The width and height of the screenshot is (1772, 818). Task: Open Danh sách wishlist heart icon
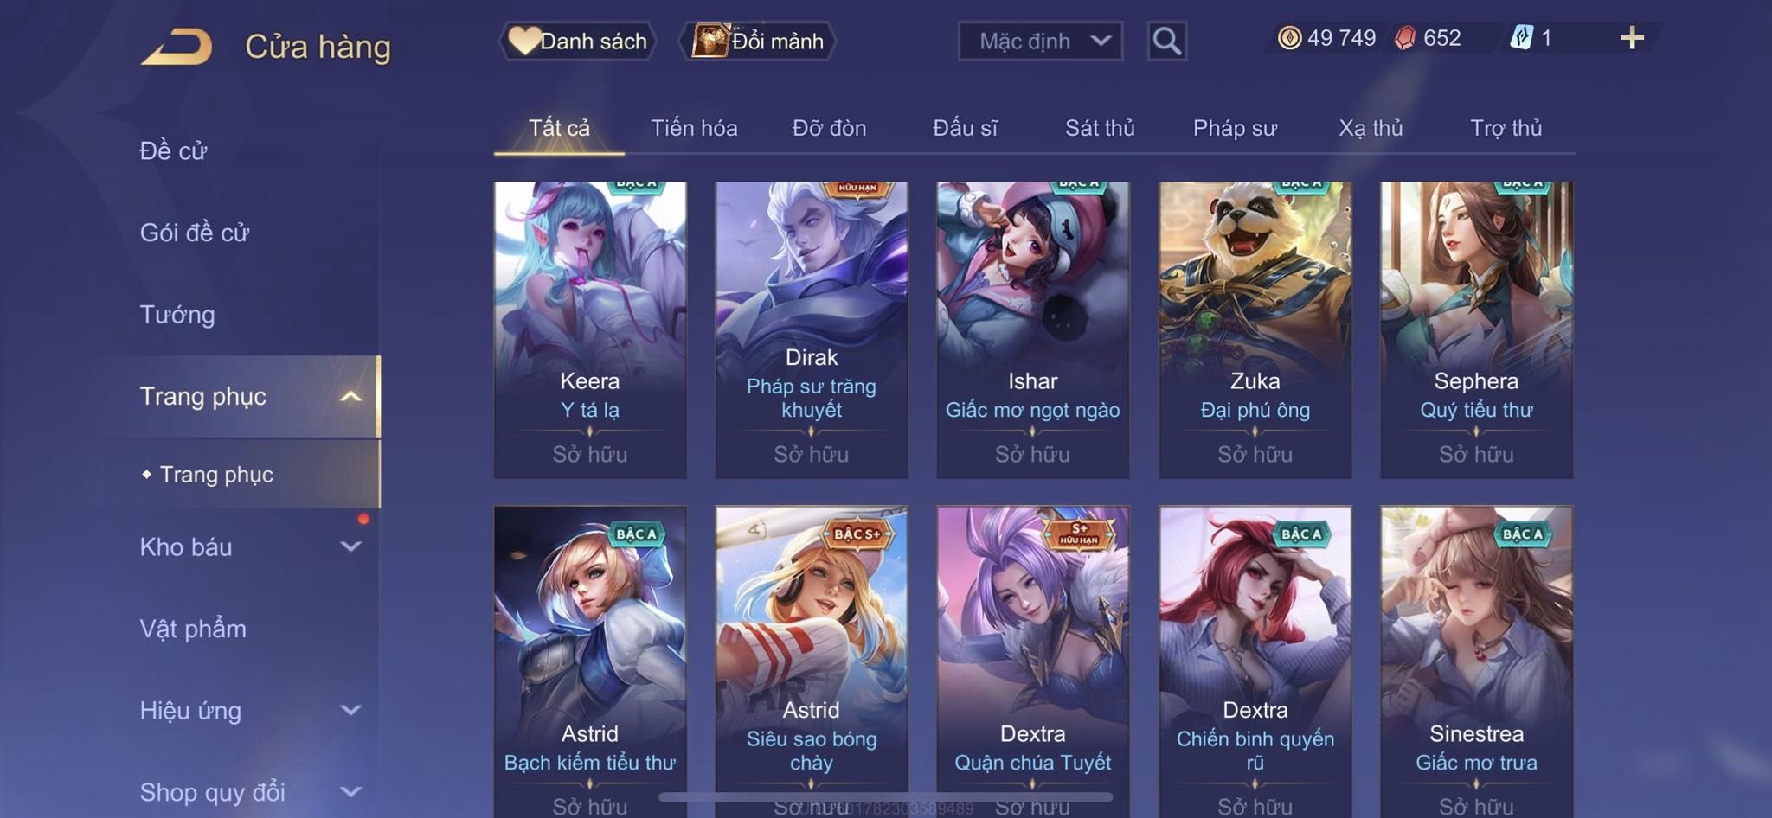(523, 41)
